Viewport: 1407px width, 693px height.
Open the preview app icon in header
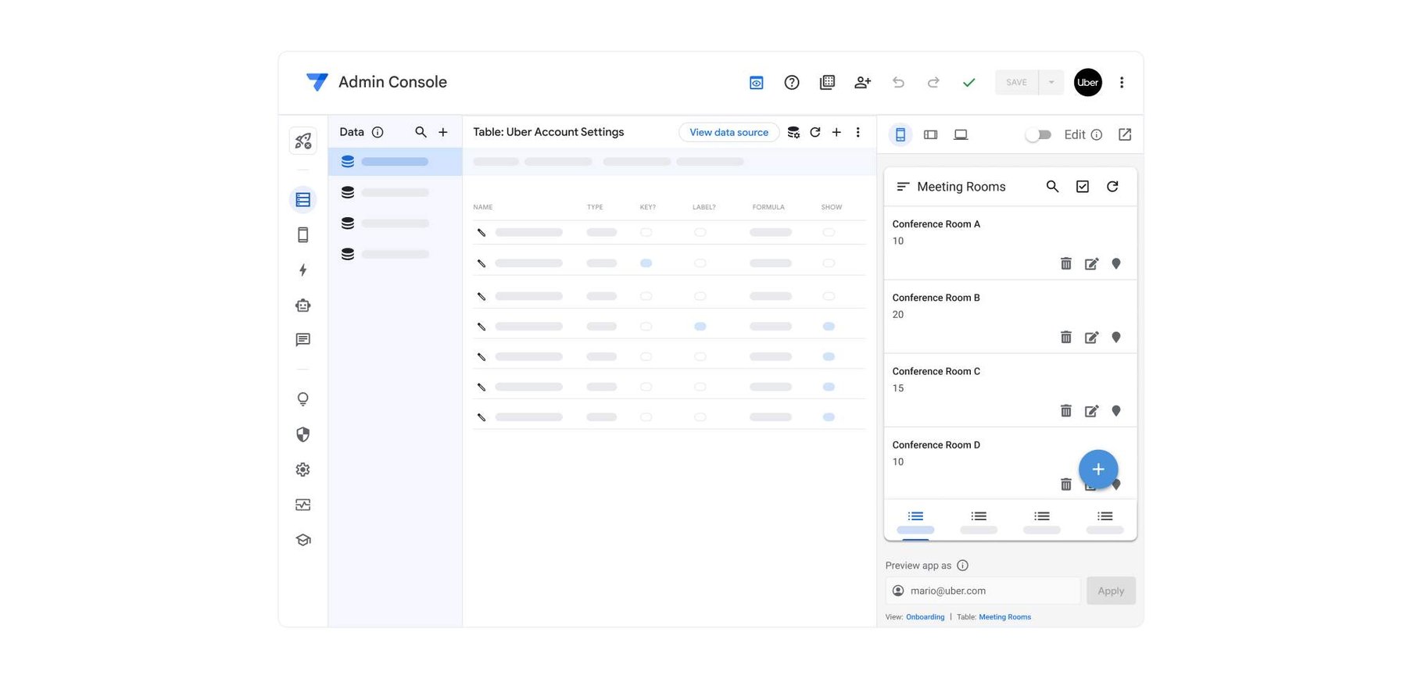point(756,83)
